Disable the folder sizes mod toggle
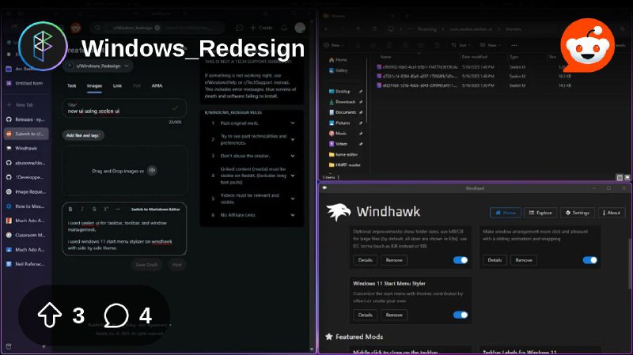This screenshot has height=355, width=633. (x=461, y=260)
